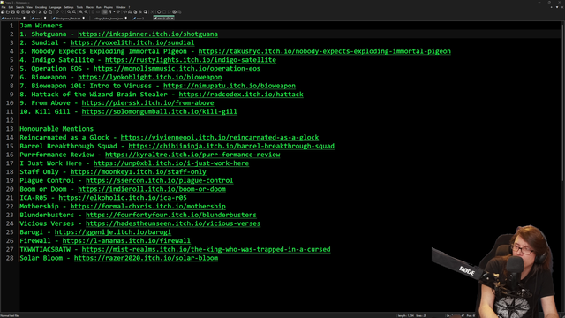Open the solomongumball kill-gill link
Screen dimensions: 565x318
[x=159, y=112]
